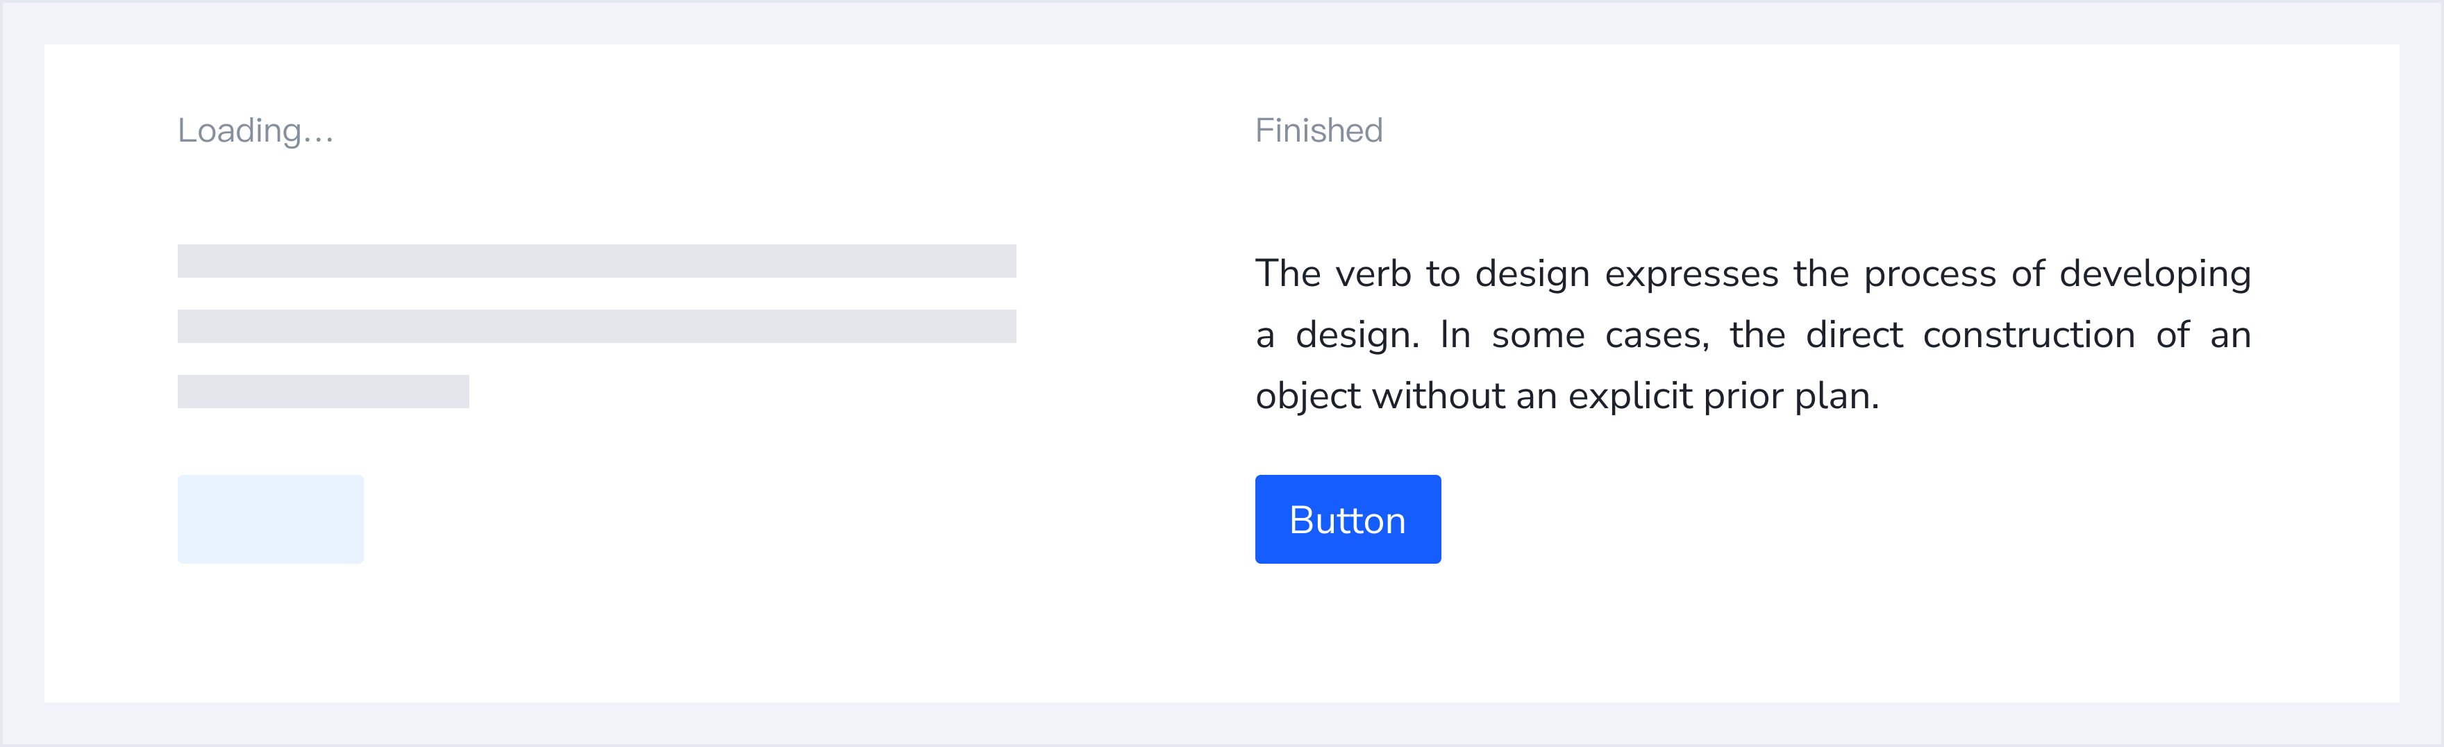
Task: Click the first gray skeleton line
Action: click(x=596, y=261)
